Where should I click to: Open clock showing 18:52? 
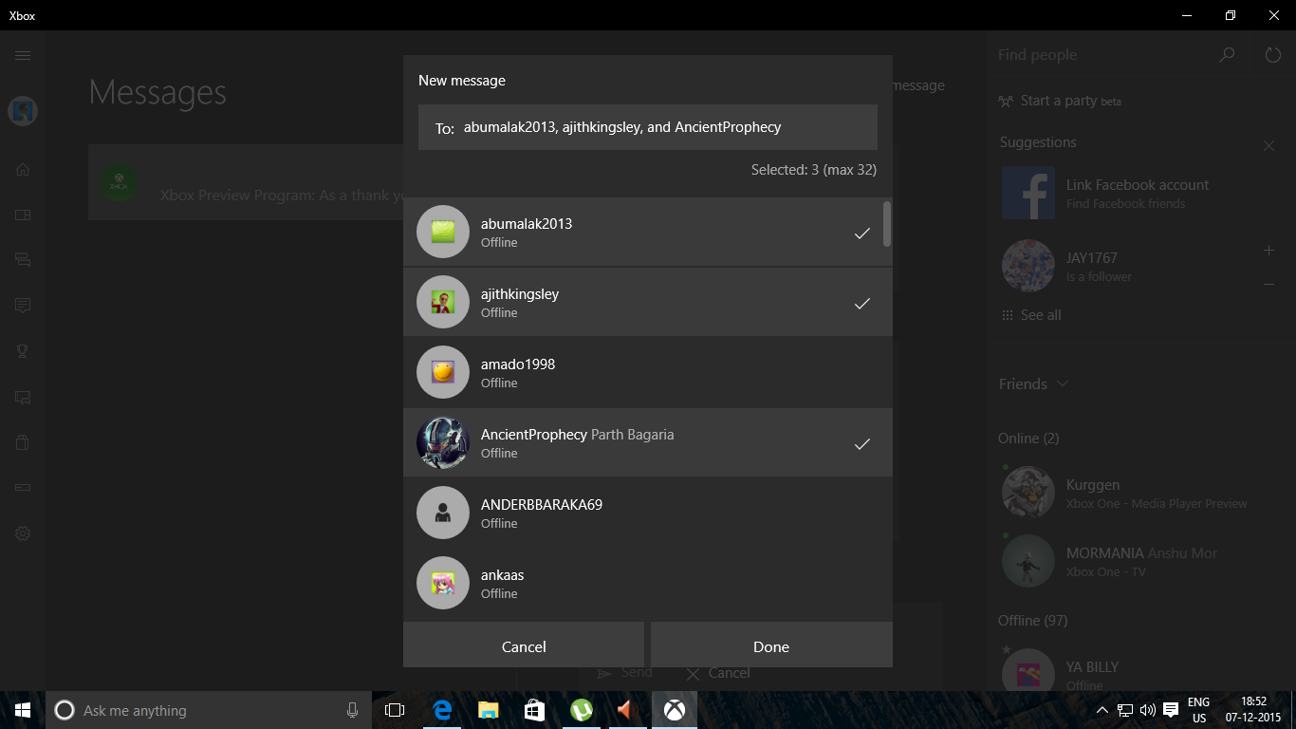1253,710
